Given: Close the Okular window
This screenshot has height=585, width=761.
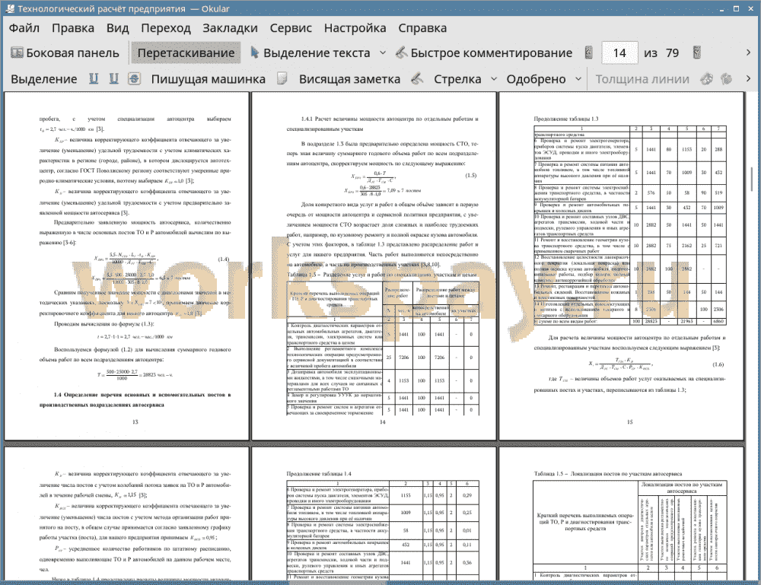Looking at the screenshot, I should pos(750,8).
